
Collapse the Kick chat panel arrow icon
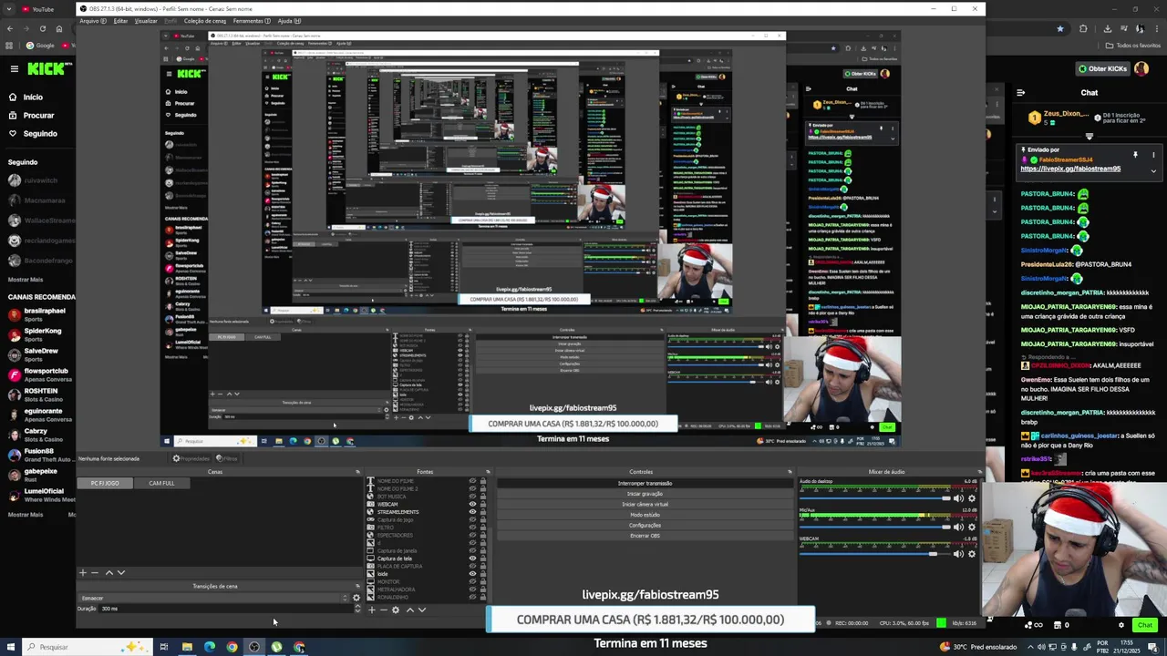pyautogui.click(x=1020, y=92)
